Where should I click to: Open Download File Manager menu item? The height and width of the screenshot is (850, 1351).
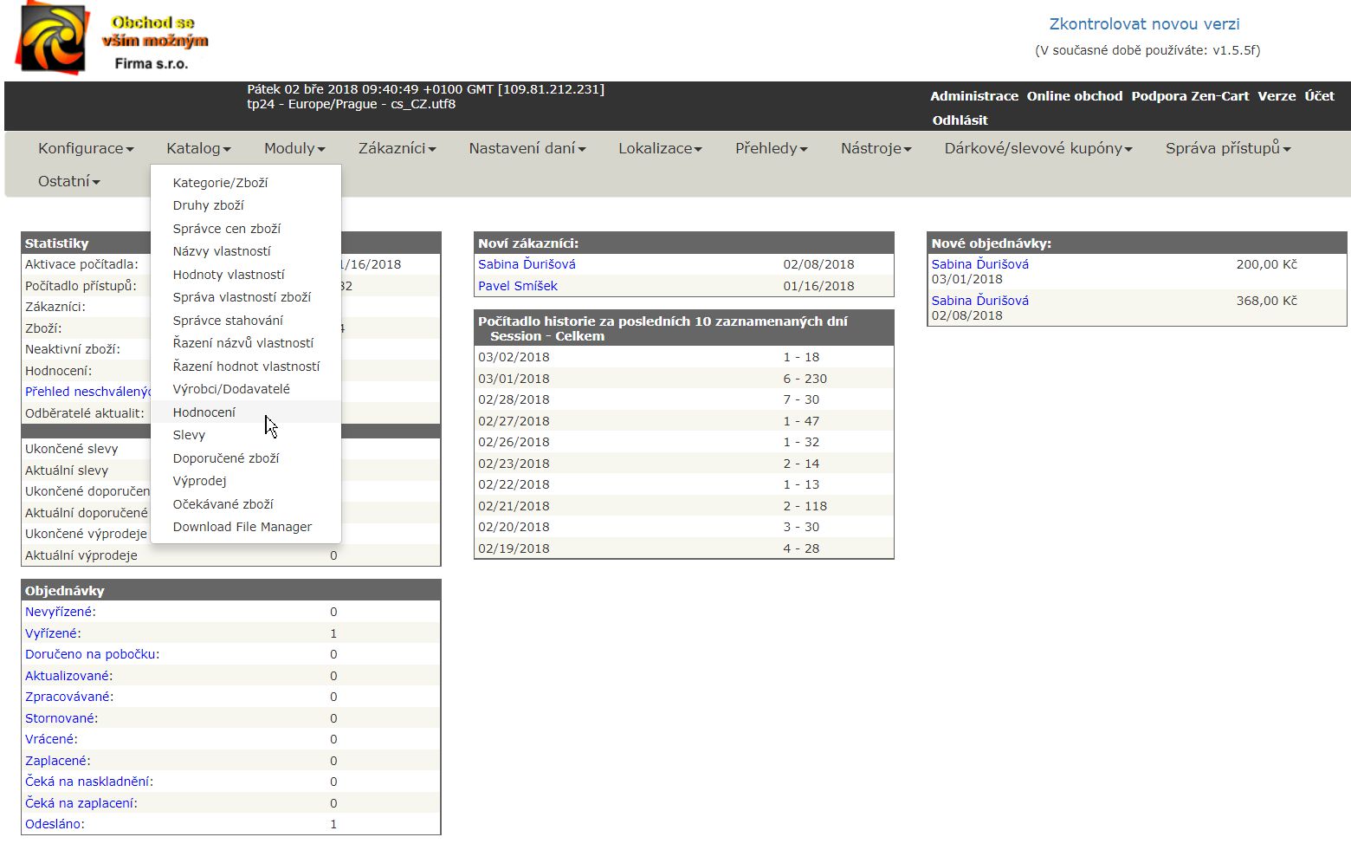[x=242, y=527]
